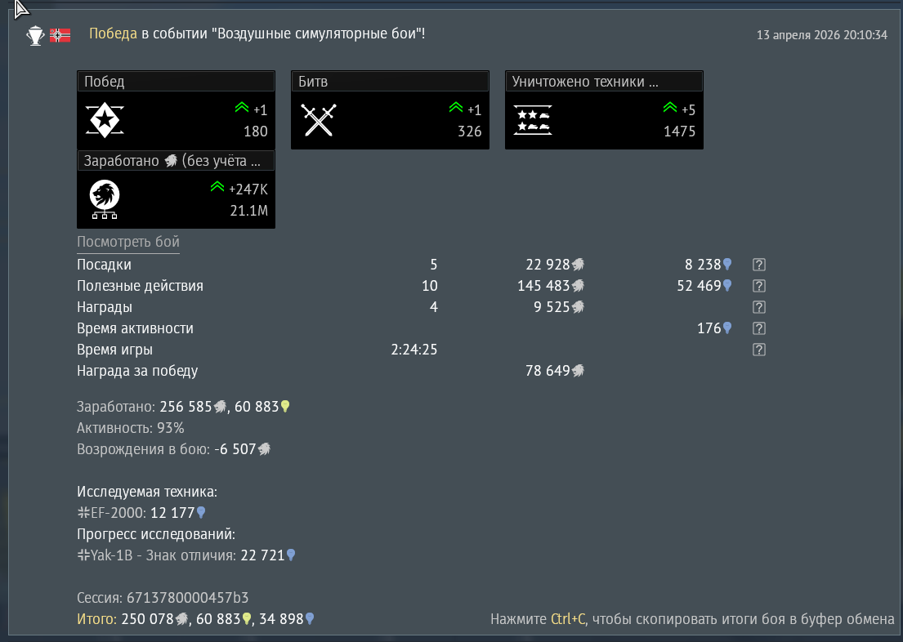Open the Посмотреть бой replay link
Screen dimensions: 903x642
128,243
